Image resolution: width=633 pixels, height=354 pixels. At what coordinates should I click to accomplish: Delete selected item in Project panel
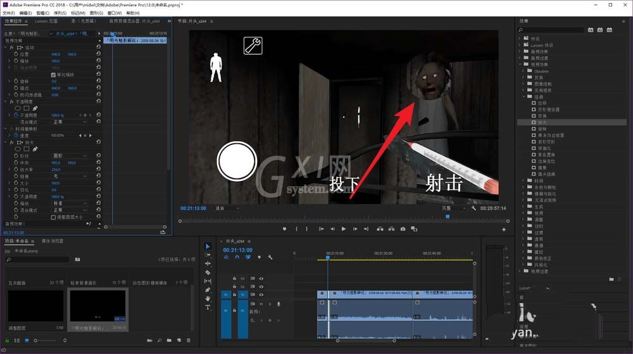(189, 341)
